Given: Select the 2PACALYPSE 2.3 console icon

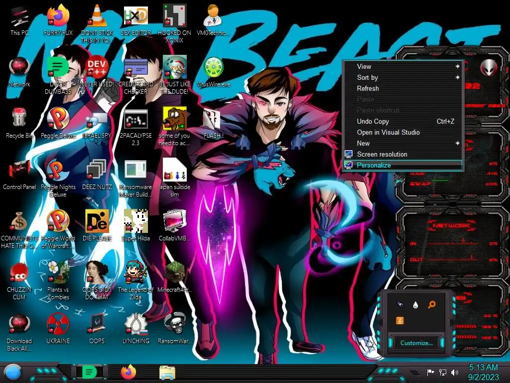Looking at the screenshot, I should click(136, 127).
